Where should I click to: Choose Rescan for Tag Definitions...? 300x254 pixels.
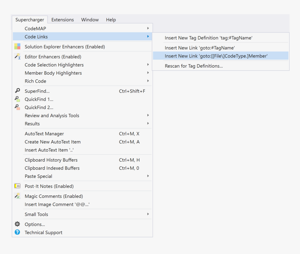(x=220, y=66)
